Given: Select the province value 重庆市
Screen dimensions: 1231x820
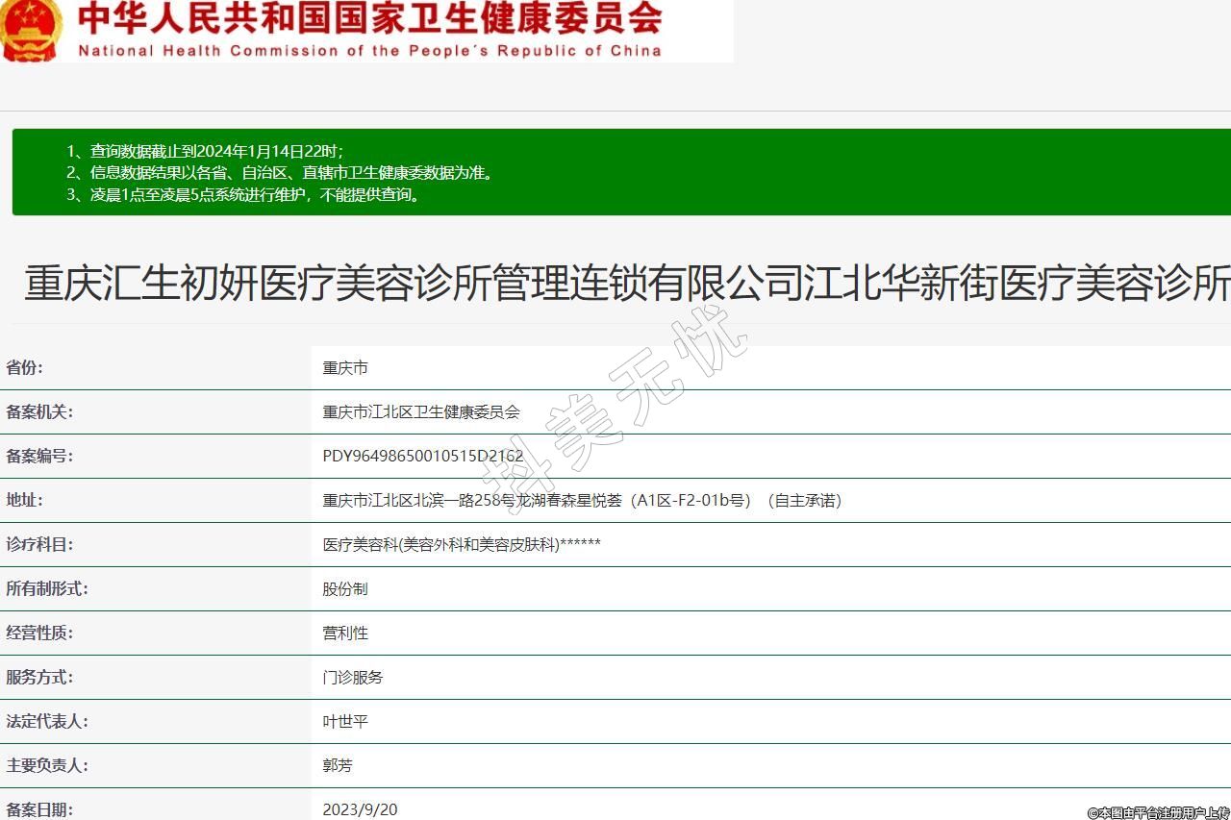Looking at the screenshot, I should (345, 368).
